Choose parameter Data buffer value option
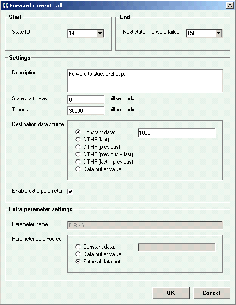 click(x=78, y=254)
